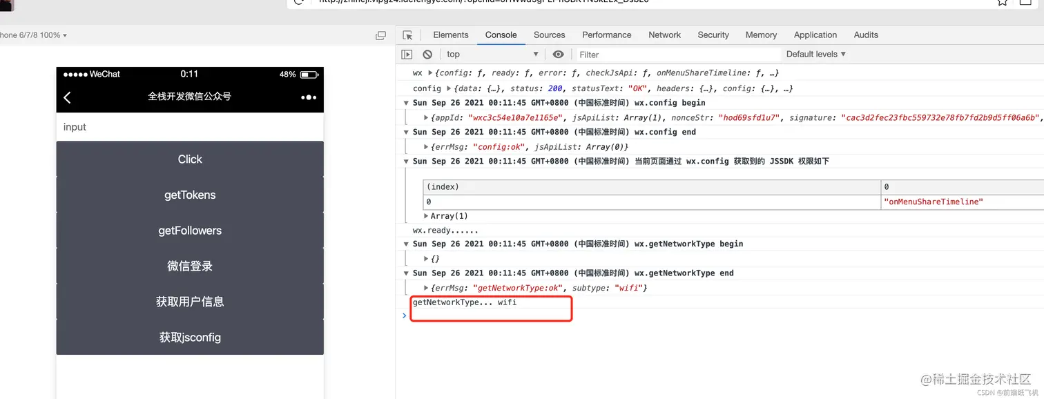Tap the getTokens button
This screenshot has width=1044, height=399.
point(190,195)
